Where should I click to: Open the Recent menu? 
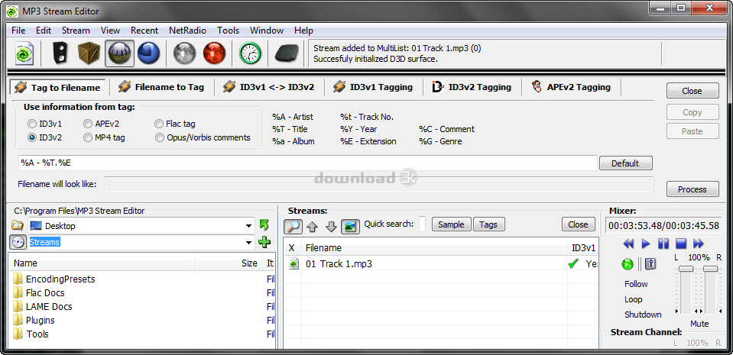(x=144, y=31)
